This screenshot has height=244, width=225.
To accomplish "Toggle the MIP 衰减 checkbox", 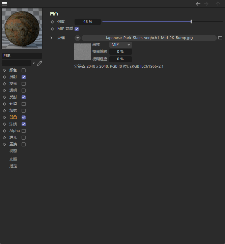I will tap(77, 29).
